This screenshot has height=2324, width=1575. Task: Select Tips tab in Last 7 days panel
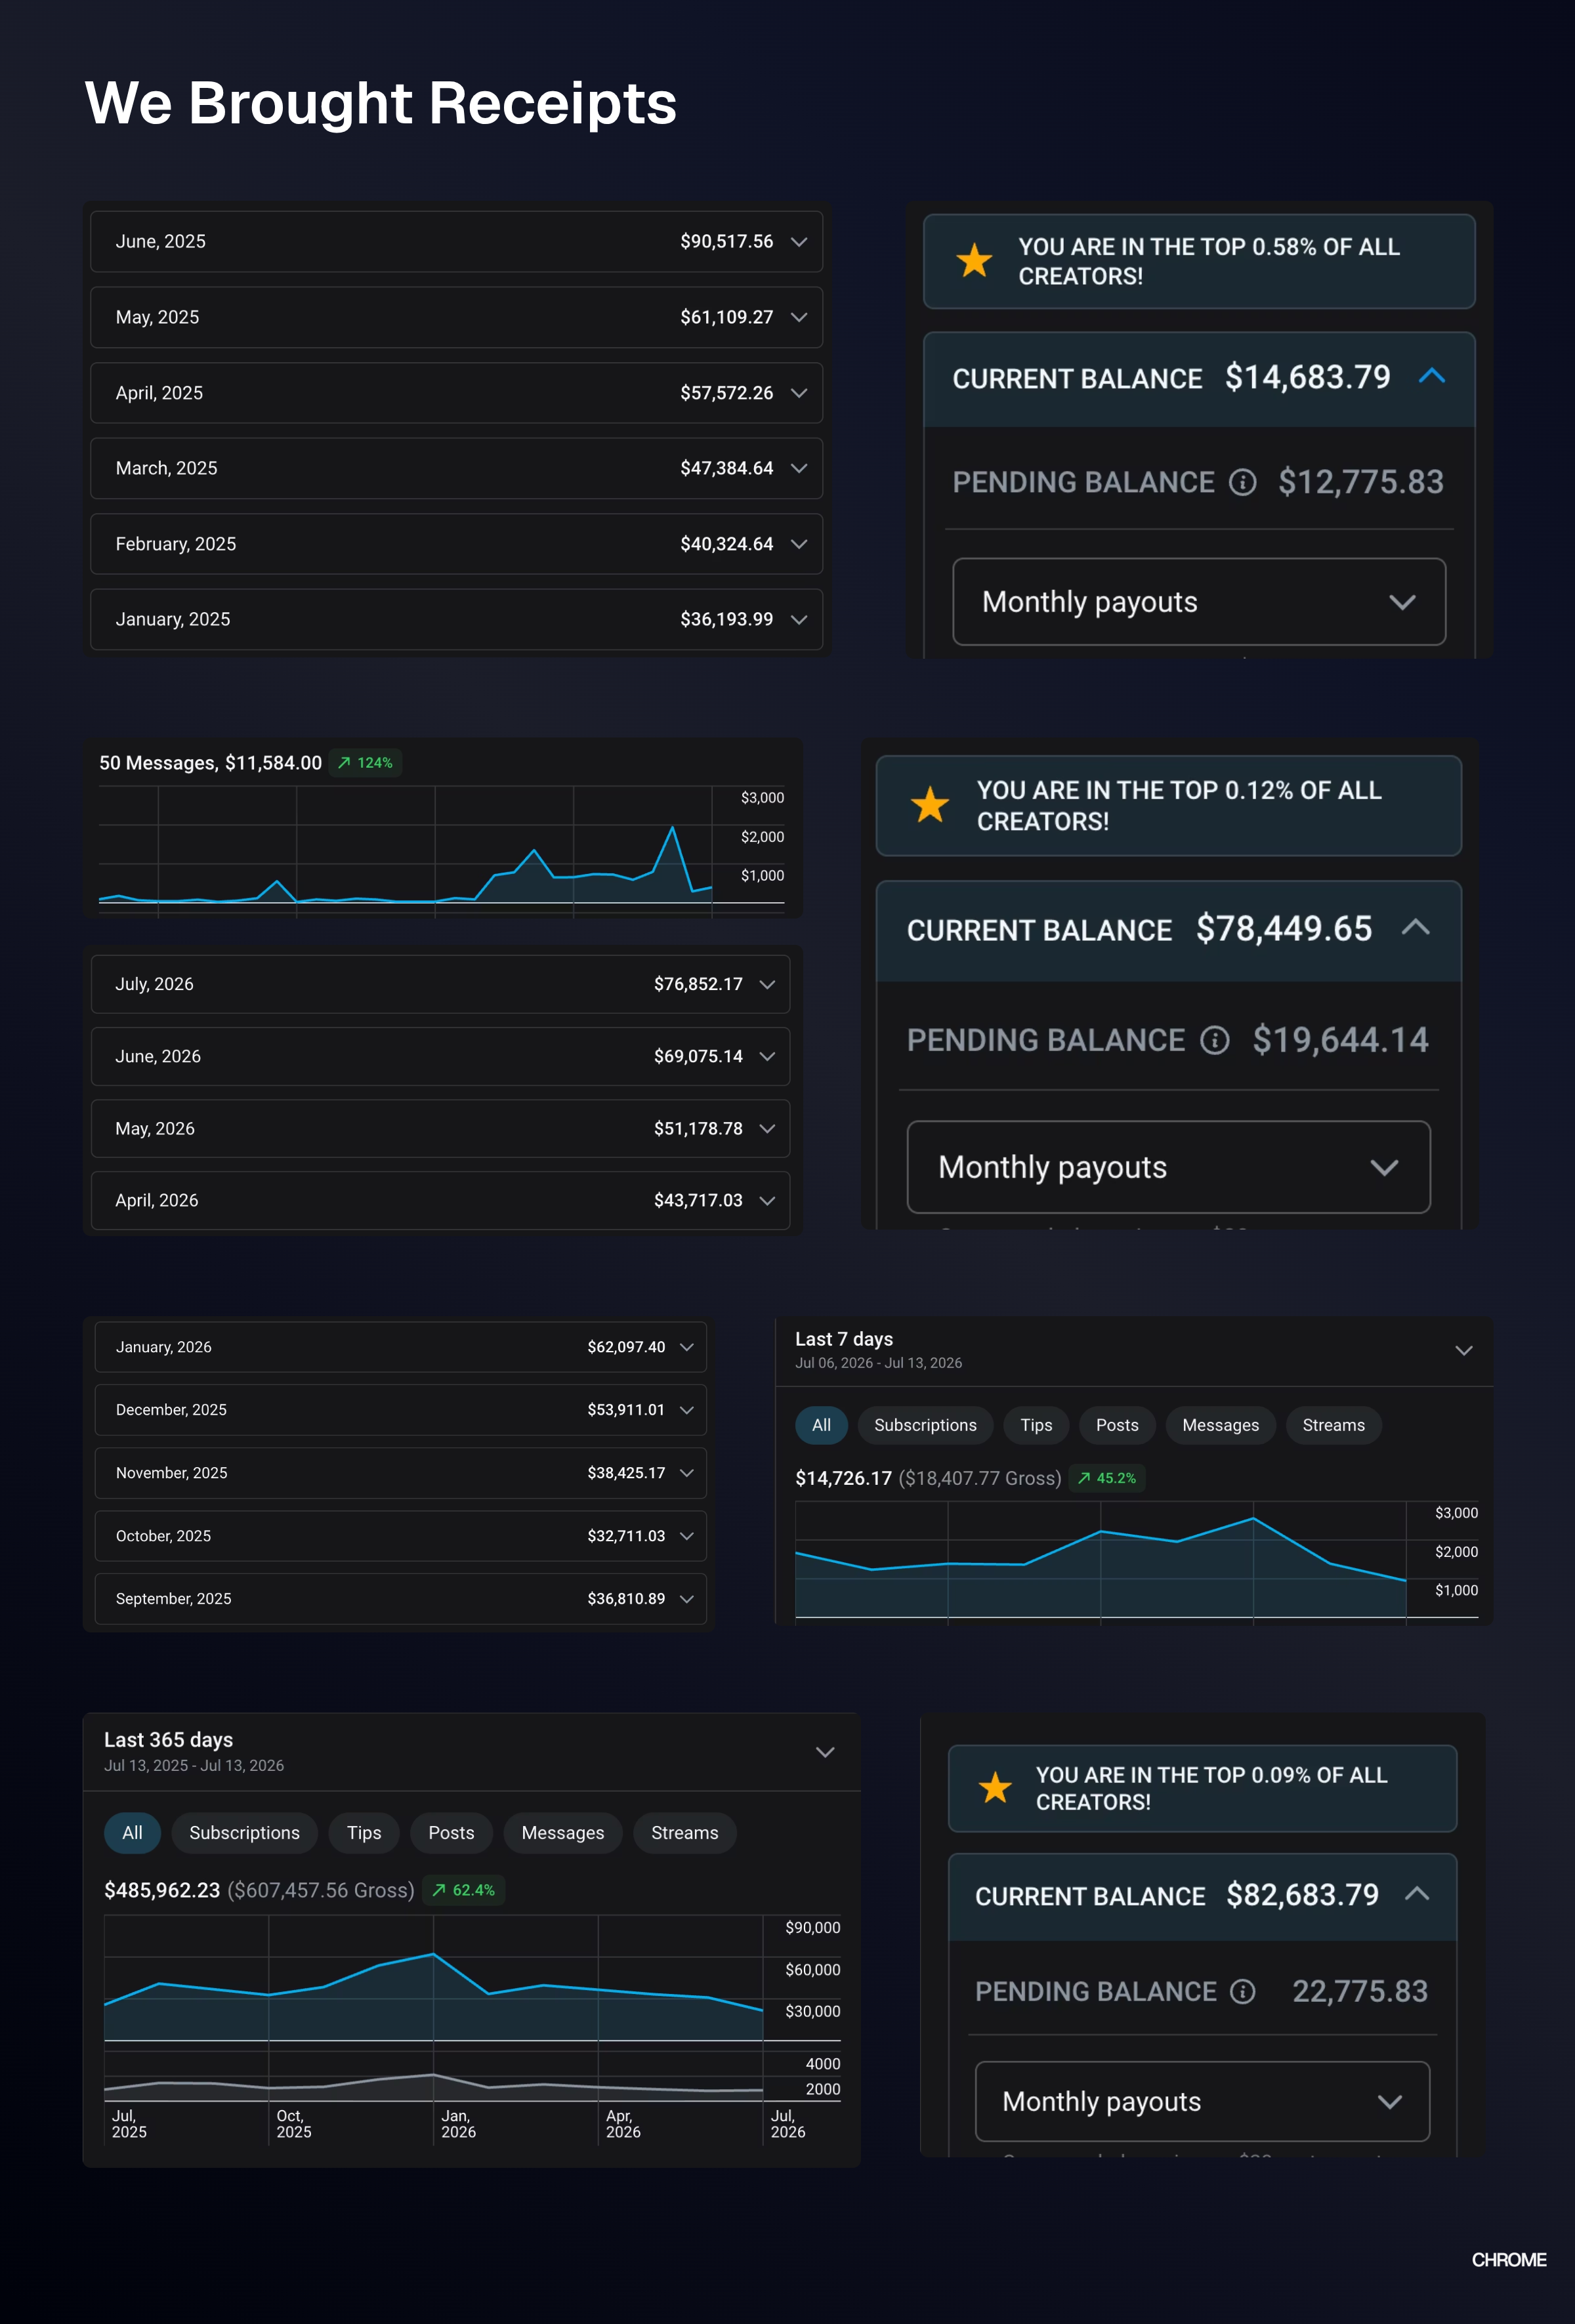(x=1036, y=1425)
